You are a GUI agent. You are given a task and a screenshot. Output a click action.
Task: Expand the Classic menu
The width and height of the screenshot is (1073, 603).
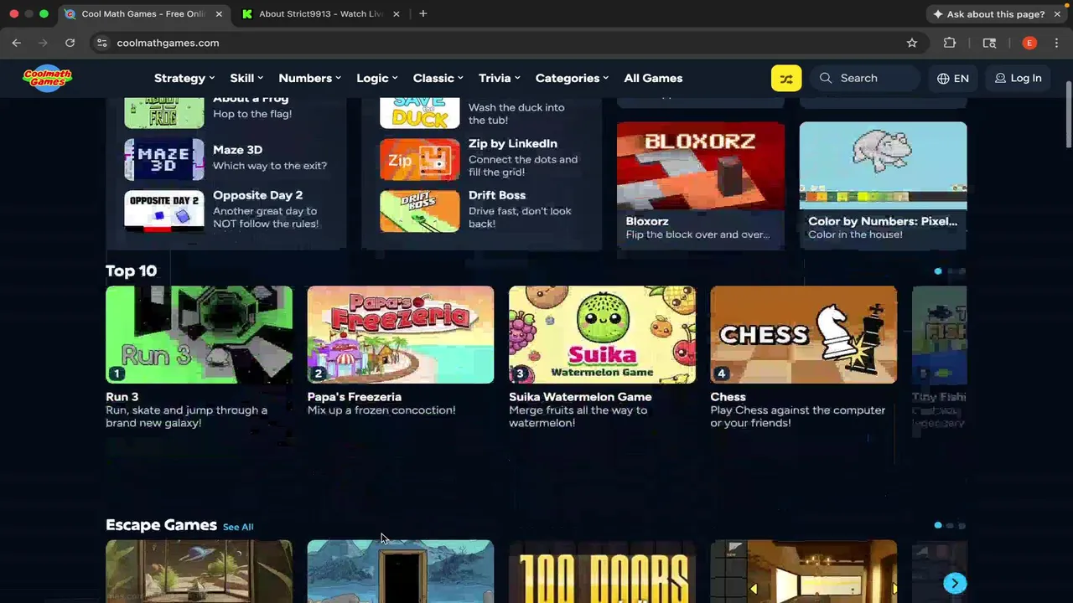(x=438, y=78)
